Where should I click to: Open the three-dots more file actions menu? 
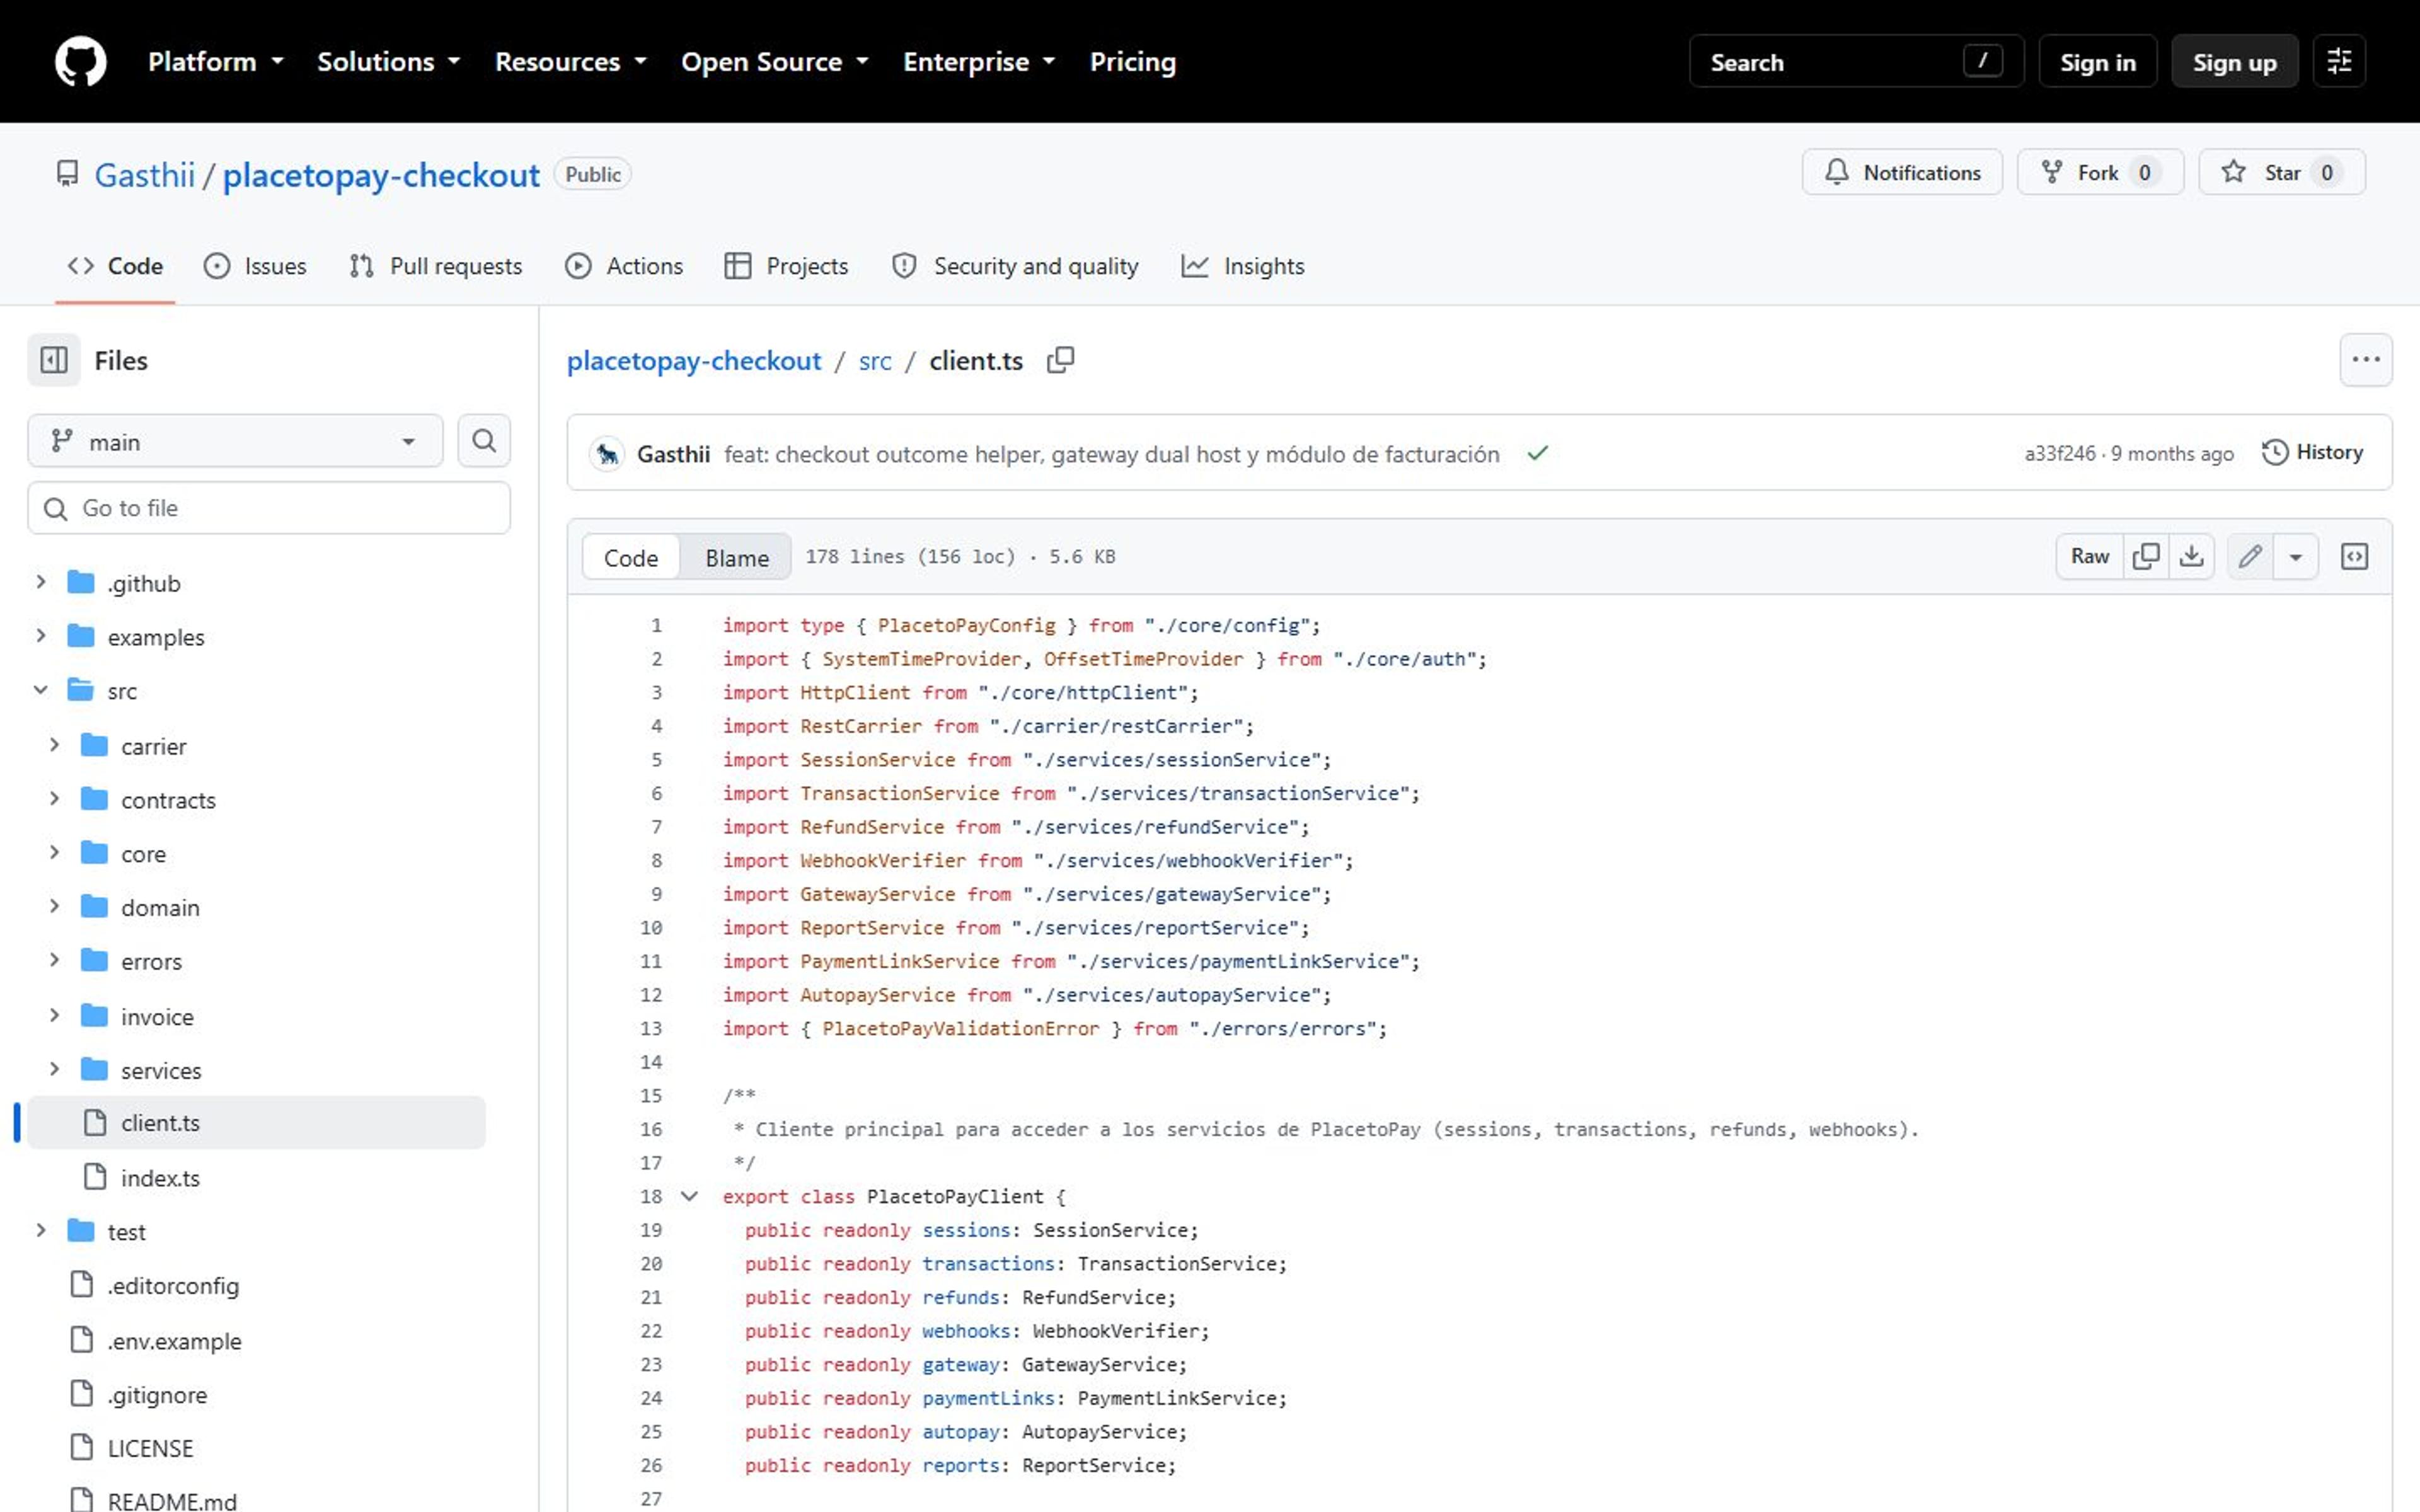2365,360
